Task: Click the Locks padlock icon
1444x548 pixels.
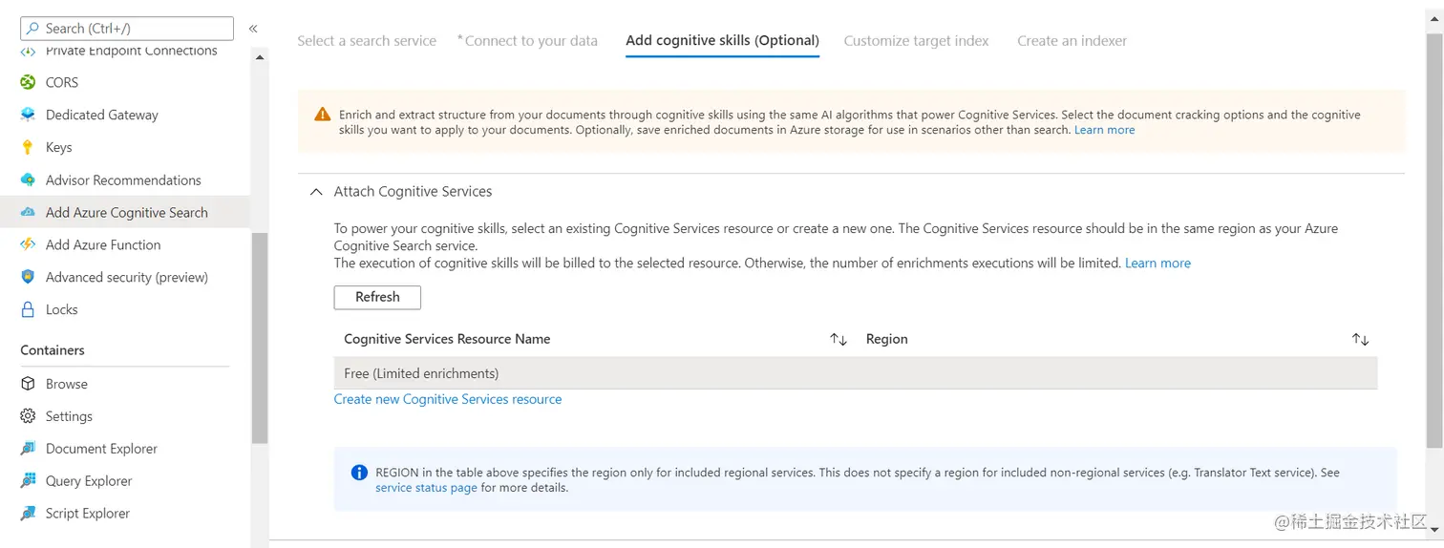Action: click(x=28, y=309)
